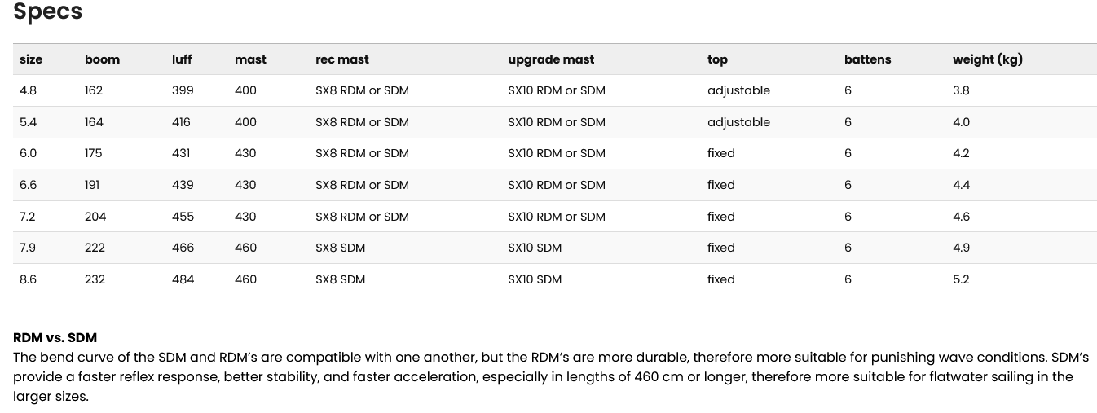
Task: Select the size column header
Action: (31, 59)
